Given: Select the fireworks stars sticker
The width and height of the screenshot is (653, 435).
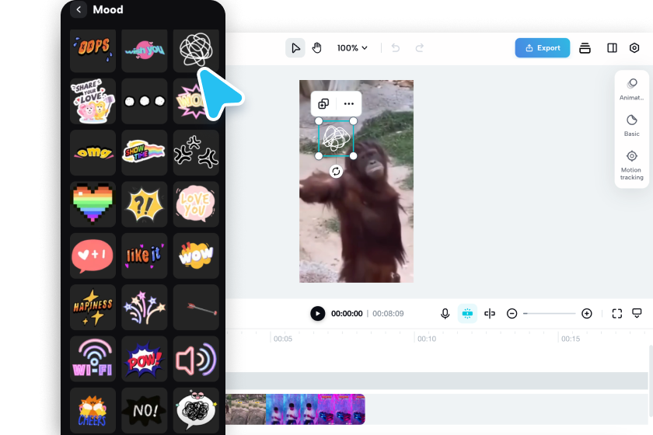Looking at the screenshot, I should pos(145,307).
